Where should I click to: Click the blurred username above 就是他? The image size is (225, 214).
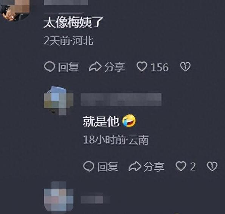tap(121, 100)
